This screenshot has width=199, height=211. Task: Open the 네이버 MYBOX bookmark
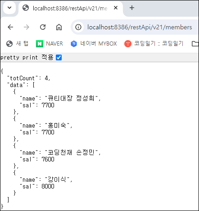coord(94,44)
